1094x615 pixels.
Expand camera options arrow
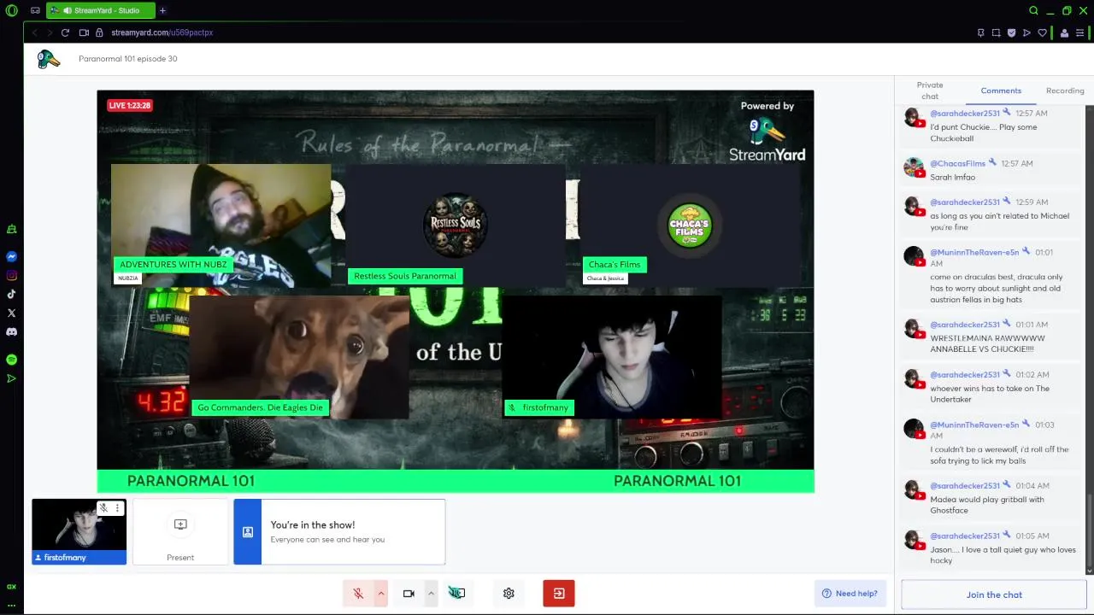pos(431,594)
